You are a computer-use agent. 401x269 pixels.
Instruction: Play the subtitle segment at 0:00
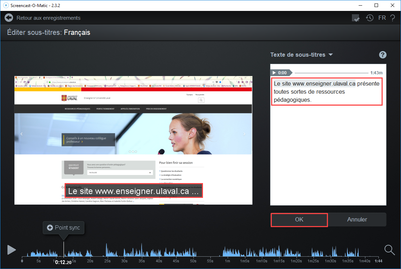pos(281,73)
